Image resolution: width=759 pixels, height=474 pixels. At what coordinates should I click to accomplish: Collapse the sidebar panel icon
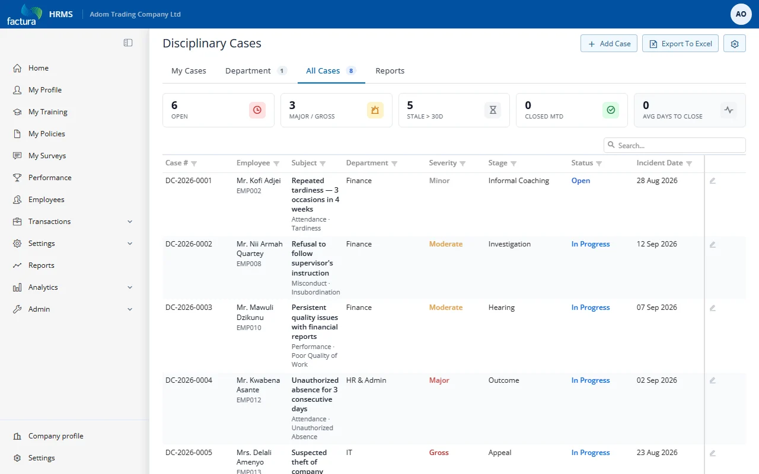(128, 43)
